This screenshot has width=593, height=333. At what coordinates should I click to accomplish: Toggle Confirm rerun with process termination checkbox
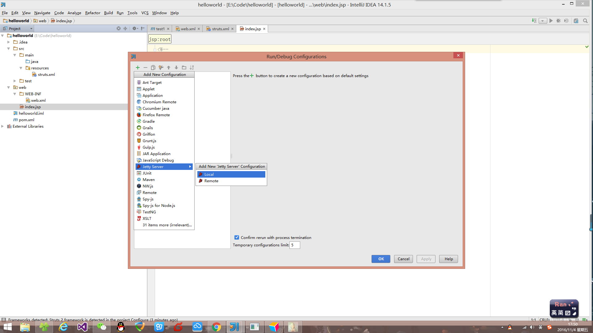[x=237, y=237]
